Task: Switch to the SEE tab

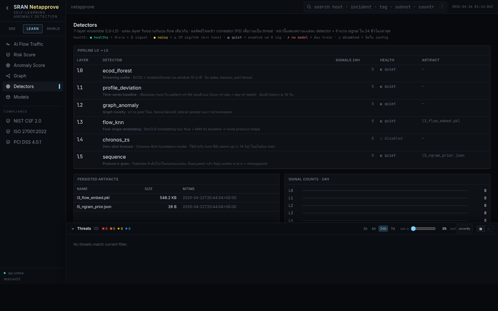Action: 12,29
